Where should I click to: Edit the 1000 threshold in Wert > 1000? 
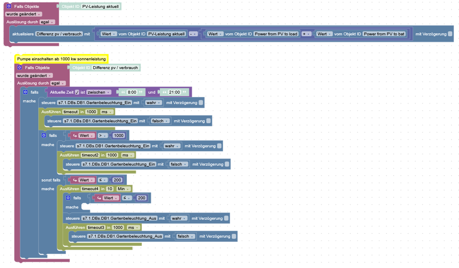(x=119, y=136)
